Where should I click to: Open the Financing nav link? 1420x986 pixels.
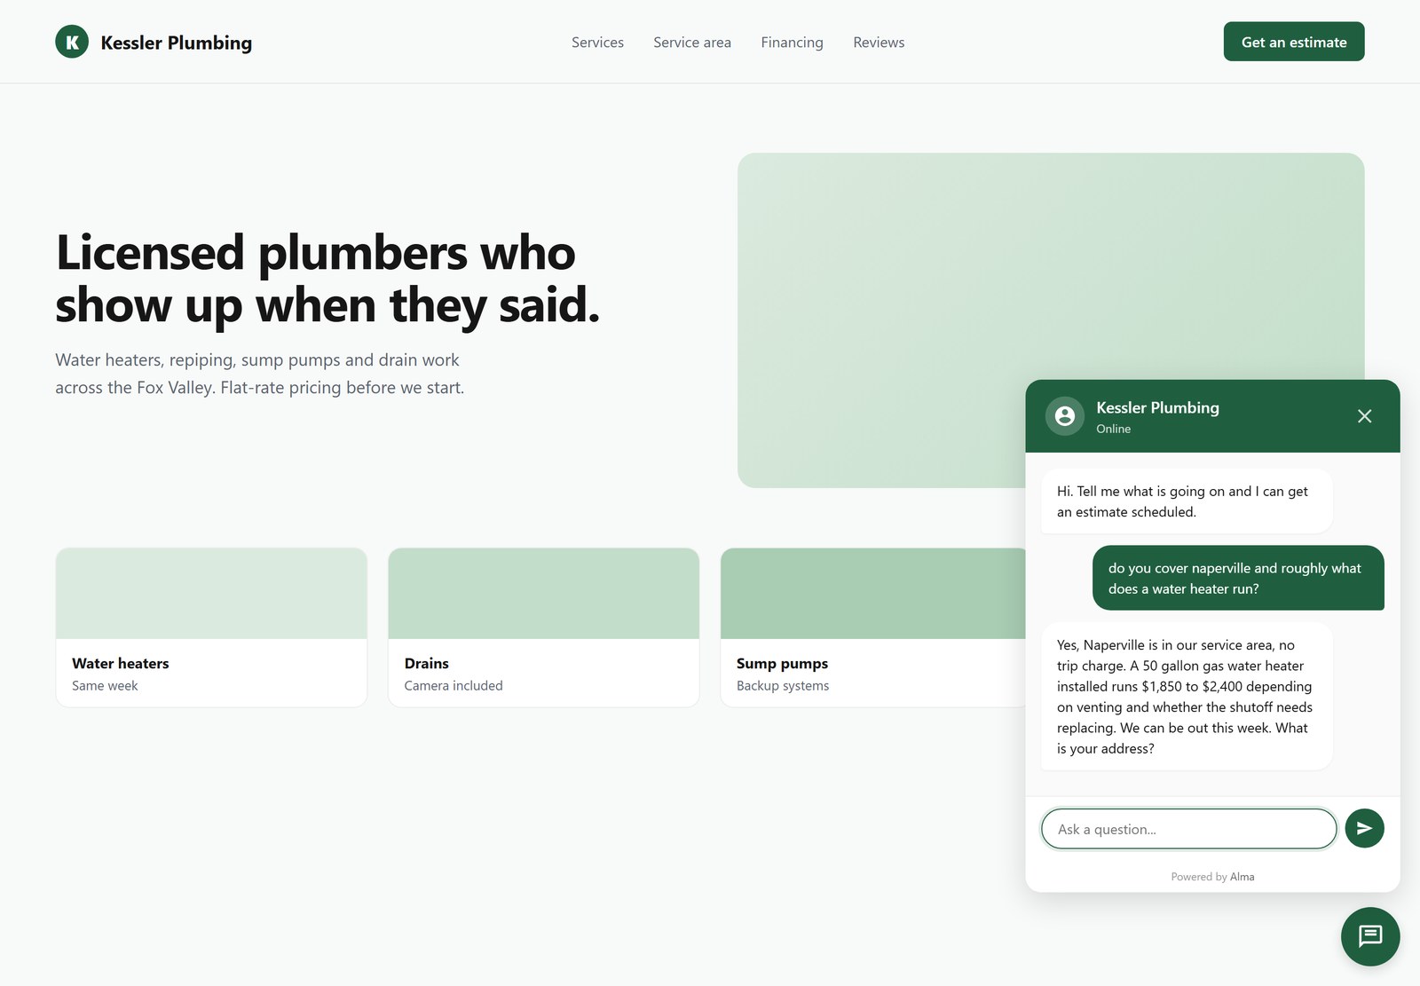[792, 43]
